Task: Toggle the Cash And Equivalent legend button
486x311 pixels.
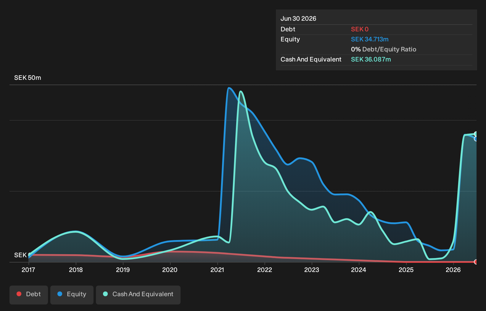Action: [x=138, y=295]
